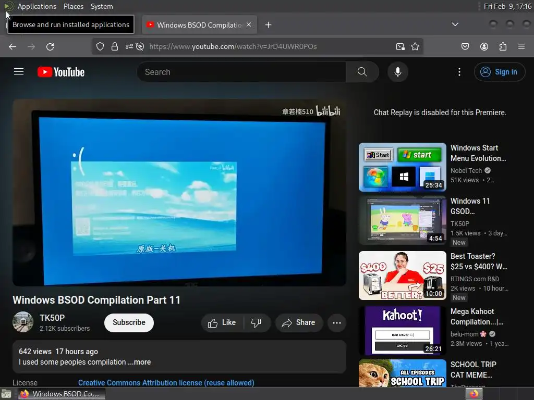Click belu-mom channel name
The height and width of the screenshot is (400, 534).
(465, 334)
